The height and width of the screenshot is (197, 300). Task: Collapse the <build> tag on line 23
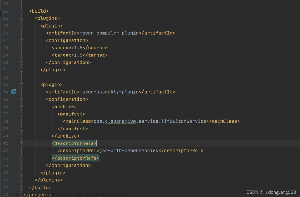click(x=22, y=11)
